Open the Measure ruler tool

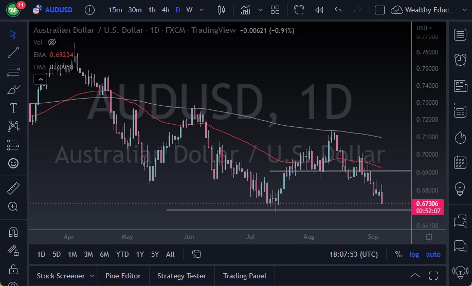[x=13, y=188]
